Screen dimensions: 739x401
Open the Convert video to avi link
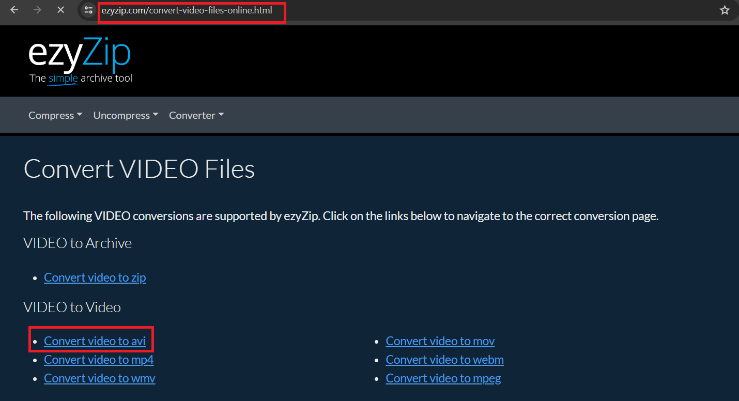95,341
